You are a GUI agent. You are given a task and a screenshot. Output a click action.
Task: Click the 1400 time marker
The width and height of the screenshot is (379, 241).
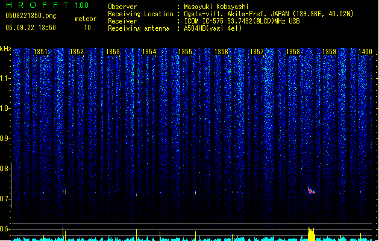(x=365, y=52)
